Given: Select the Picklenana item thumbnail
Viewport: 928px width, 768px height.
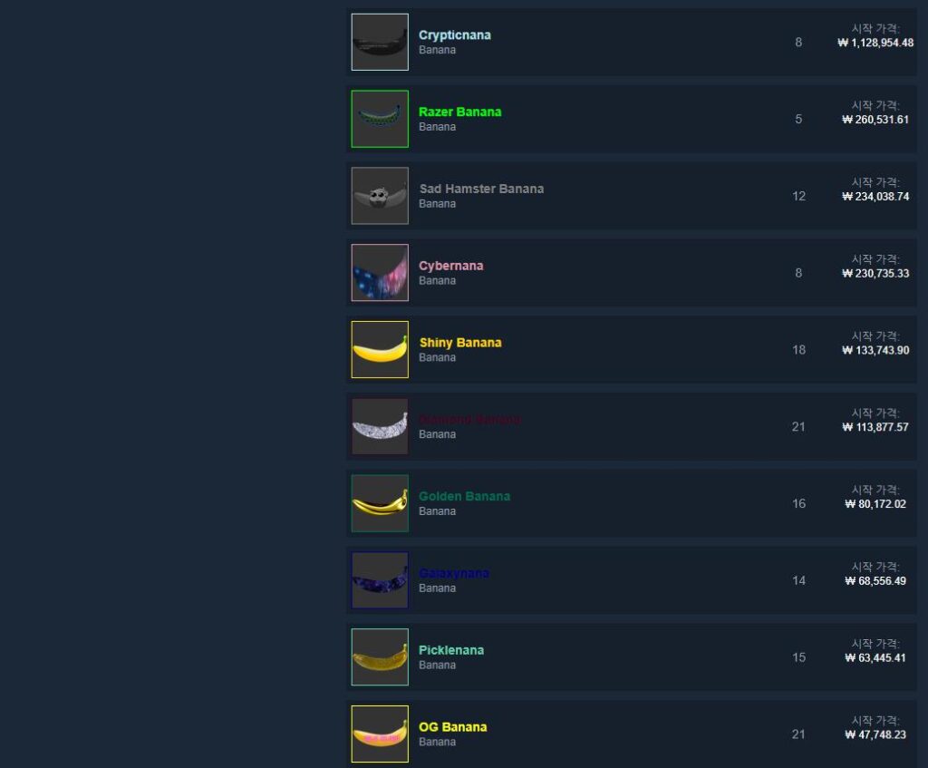Looking at the screenshot, I should click(x=380, y=657).
